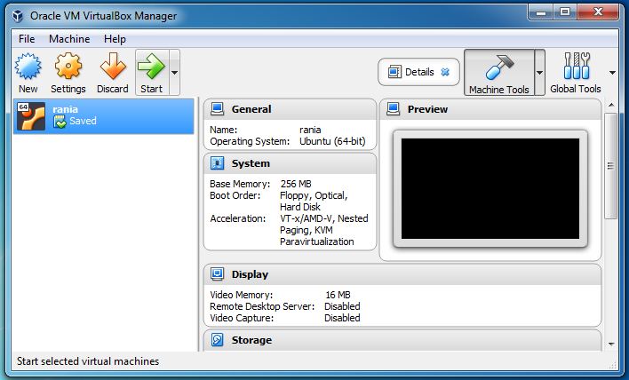Click the 'VT-x/AMD-V, Nested' acceleration text
The height and width of the screenshot is (380, 629).
pyautogui.click(x=324, y=219)
